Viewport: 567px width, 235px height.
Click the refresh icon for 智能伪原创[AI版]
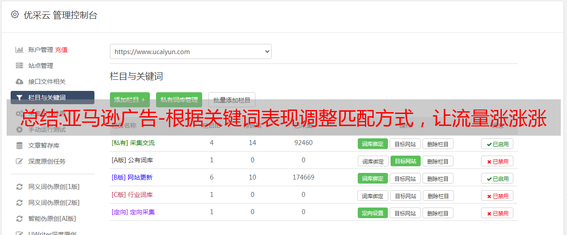[x=19, y=219]
